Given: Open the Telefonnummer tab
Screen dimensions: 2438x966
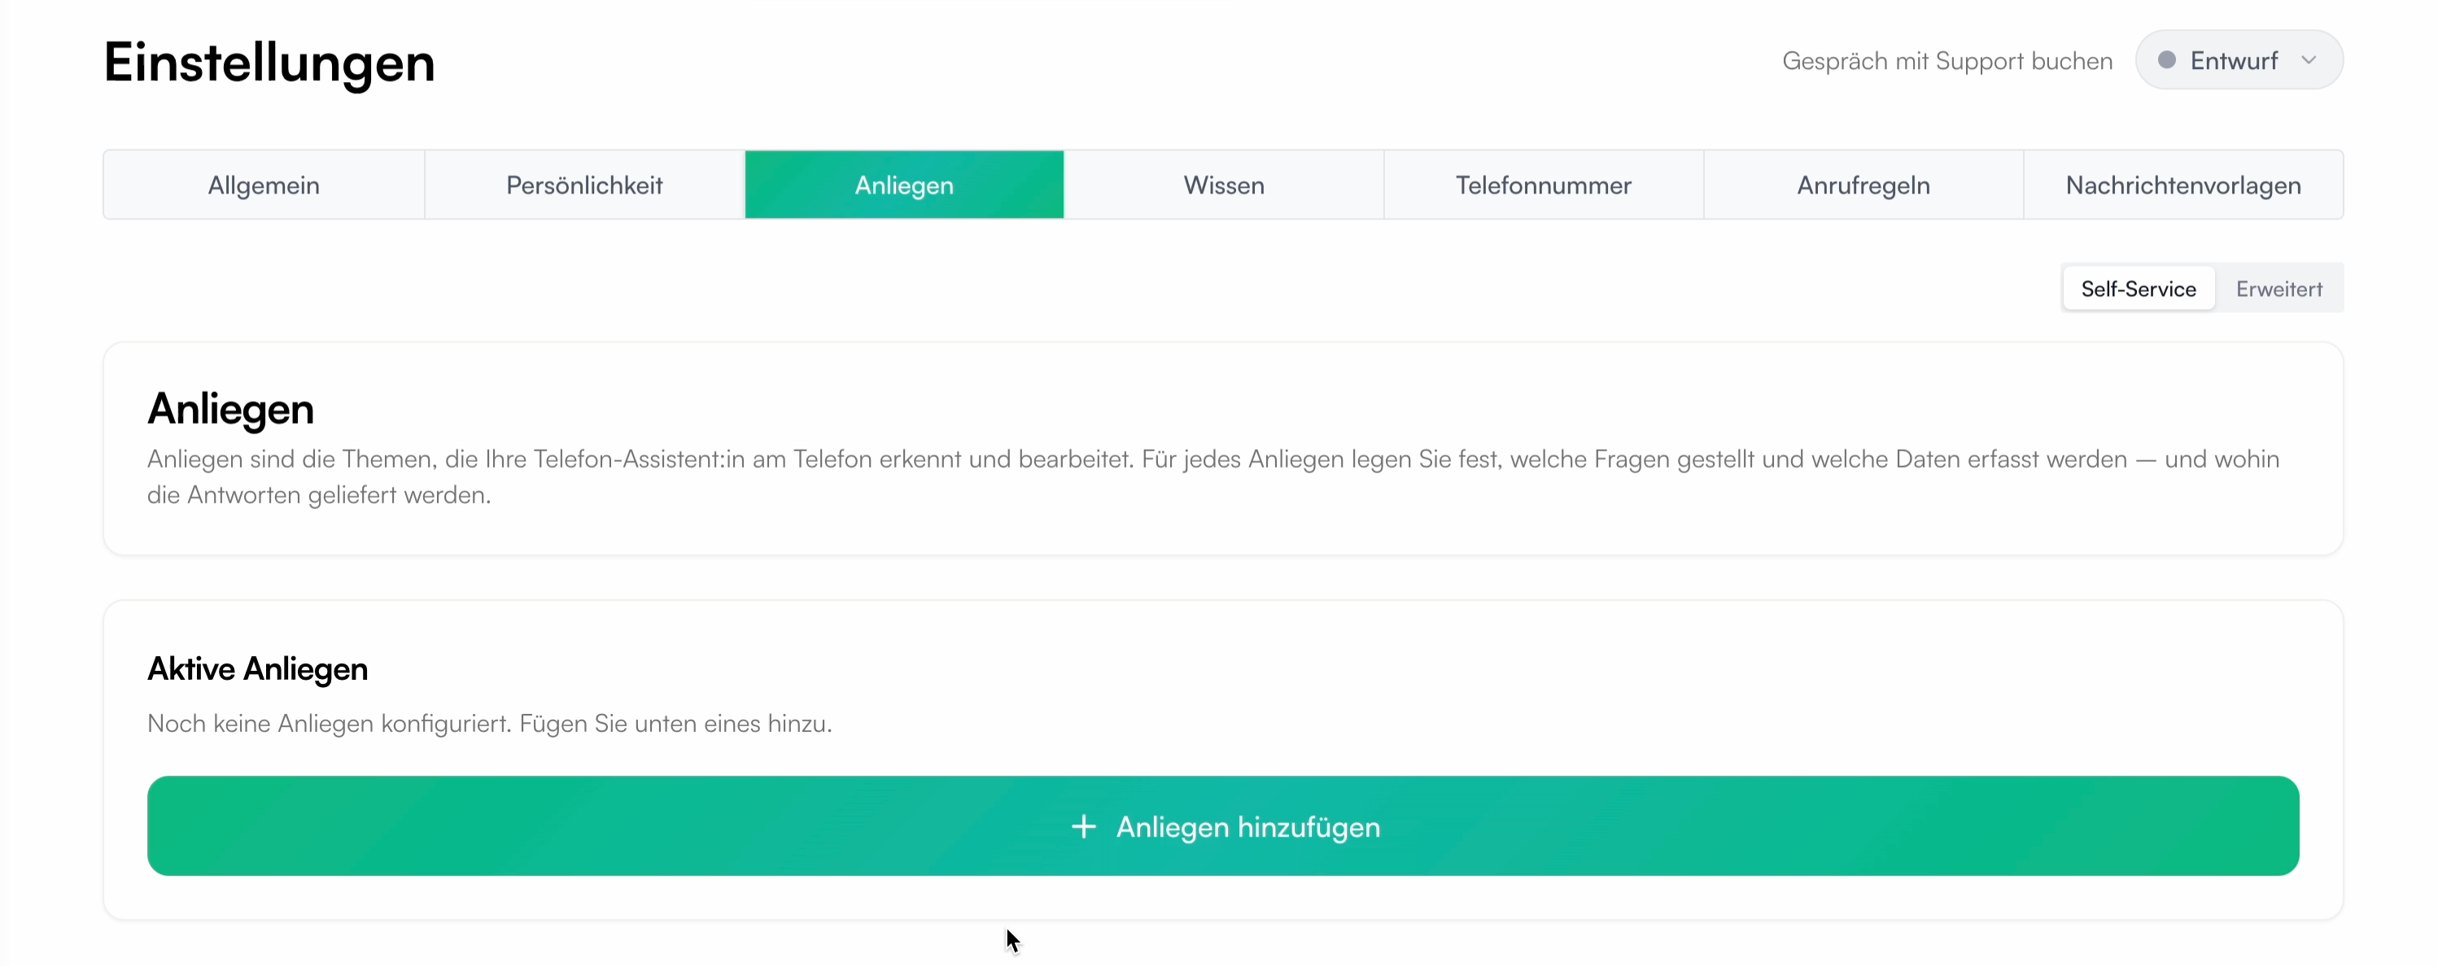Looking at the screenshot, I should point(1544,185).
